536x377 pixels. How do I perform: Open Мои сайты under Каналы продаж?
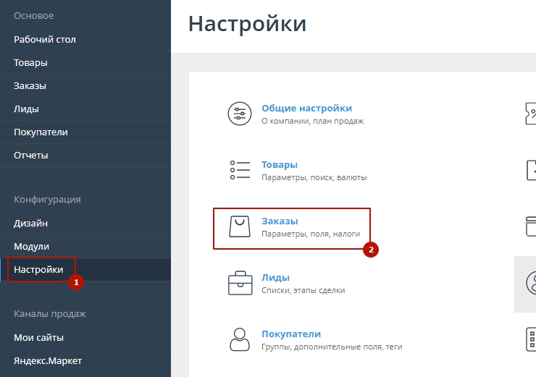point(39,337)
